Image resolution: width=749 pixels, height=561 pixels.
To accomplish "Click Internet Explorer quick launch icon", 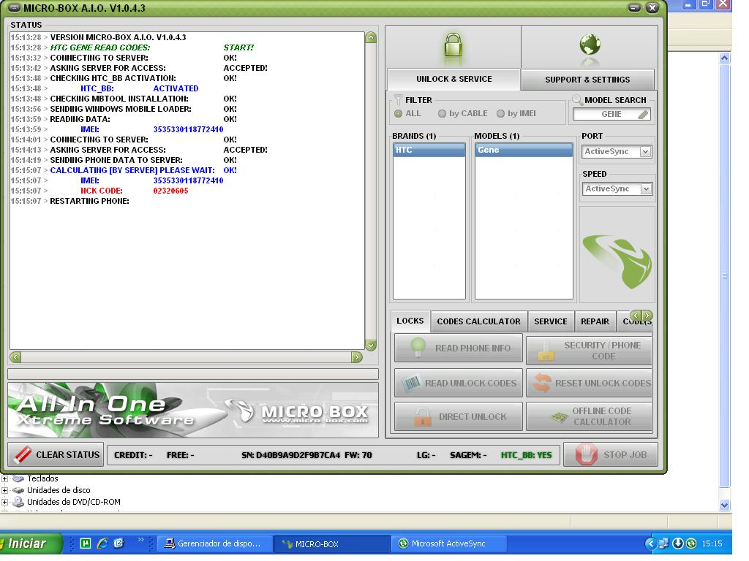I will click(102, 543).
